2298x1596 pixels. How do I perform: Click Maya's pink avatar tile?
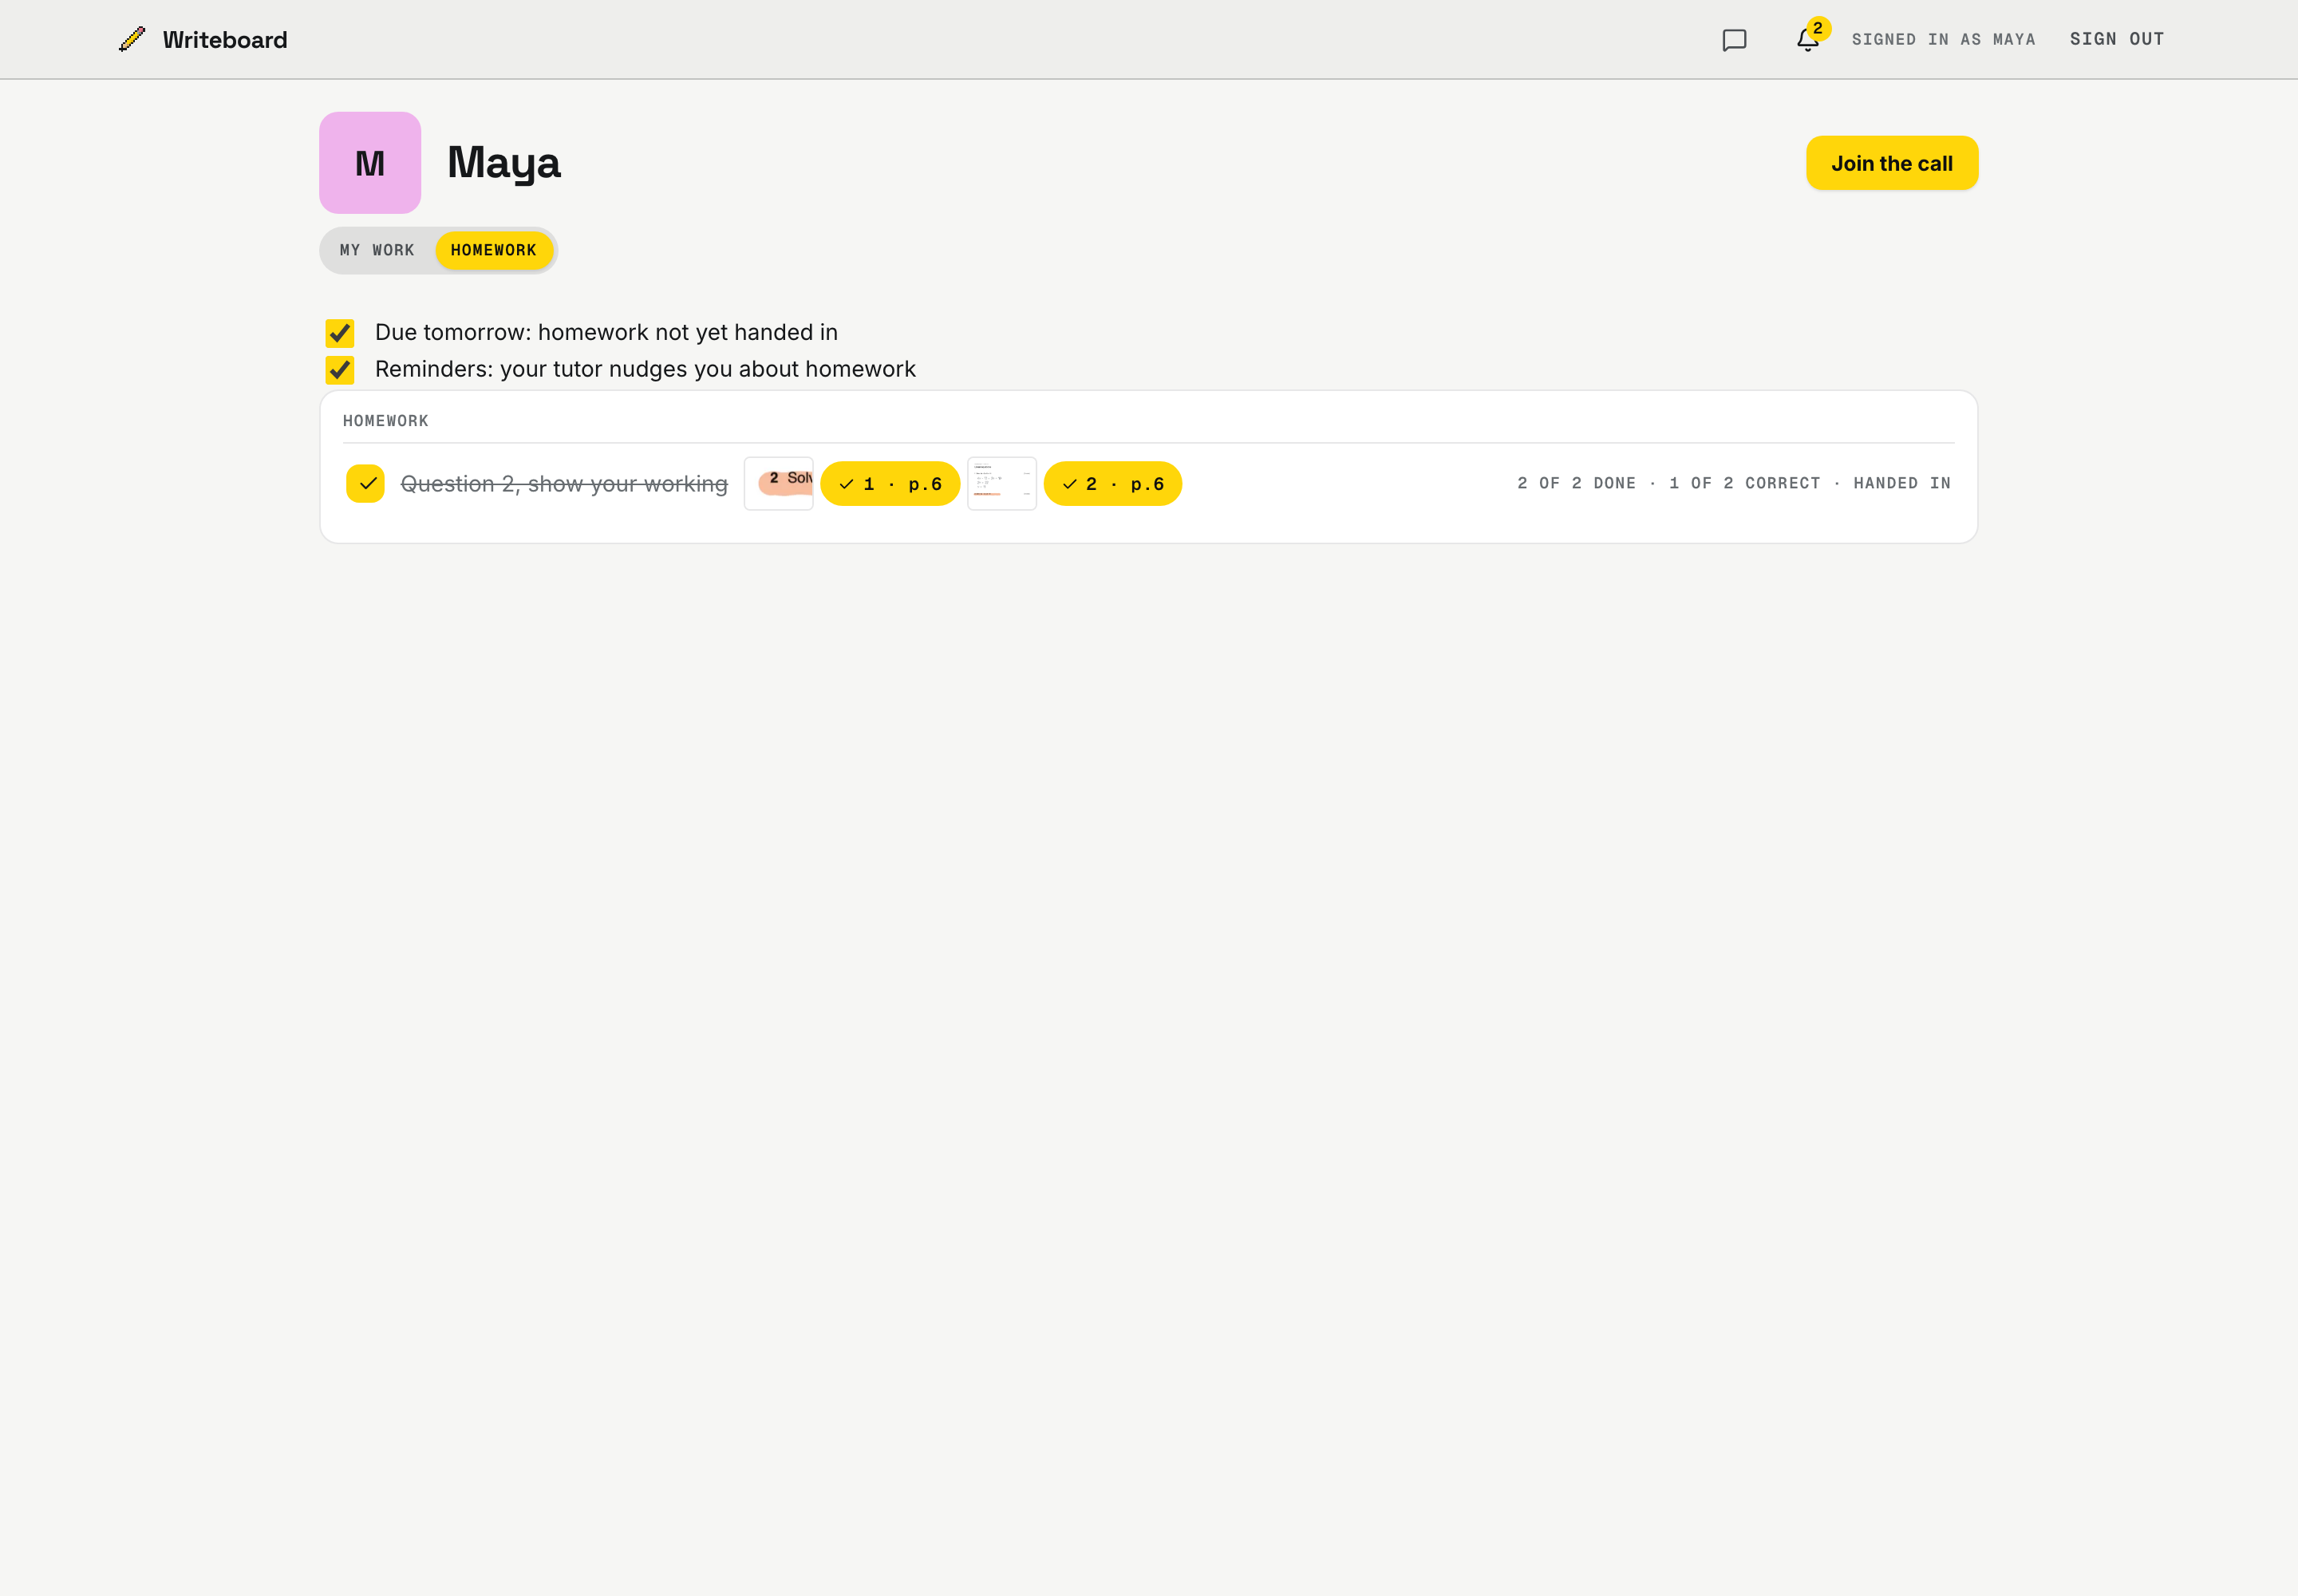pos(370,163)
